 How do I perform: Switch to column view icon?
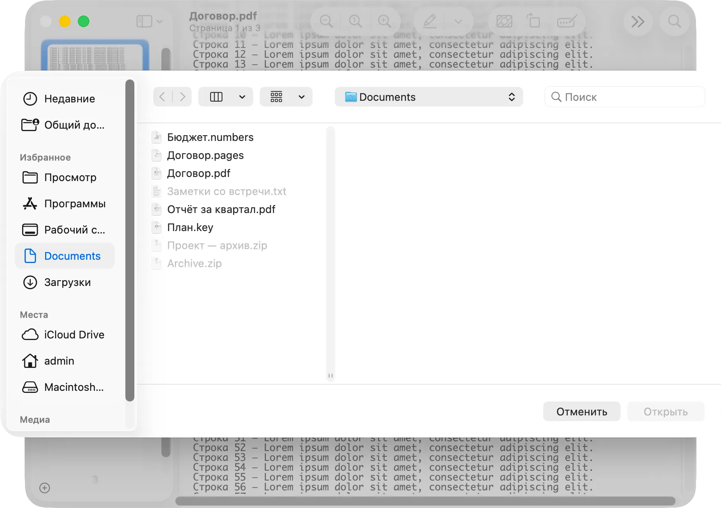click(x=216, y=97)
